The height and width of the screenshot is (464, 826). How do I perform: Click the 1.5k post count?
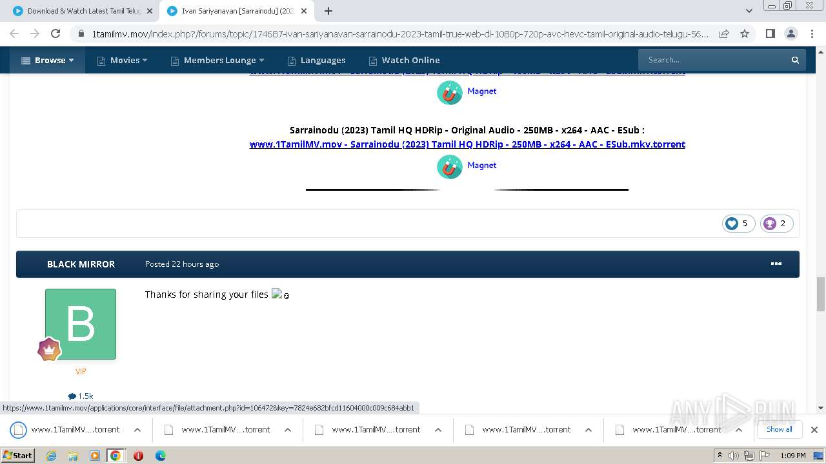tap(81, 396)
